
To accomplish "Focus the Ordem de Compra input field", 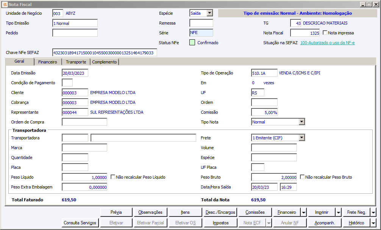I will click(84, 122).
